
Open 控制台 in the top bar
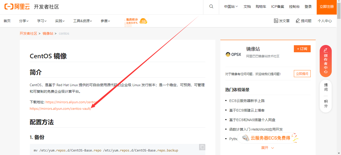(x=294, y=7)
